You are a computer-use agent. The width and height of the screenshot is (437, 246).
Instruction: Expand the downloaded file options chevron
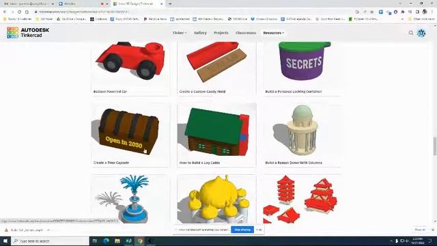48,230
